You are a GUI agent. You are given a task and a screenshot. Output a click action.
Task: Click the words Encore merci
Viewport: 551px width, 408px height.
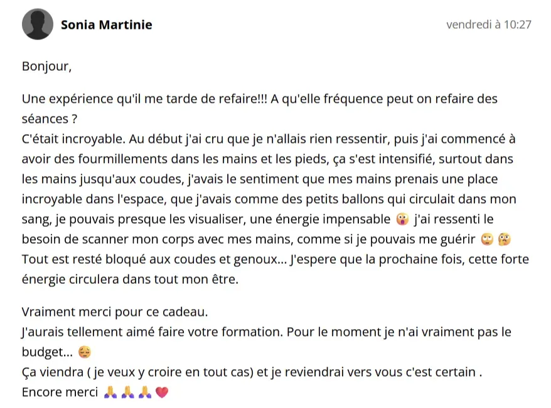tap(60, 392)
